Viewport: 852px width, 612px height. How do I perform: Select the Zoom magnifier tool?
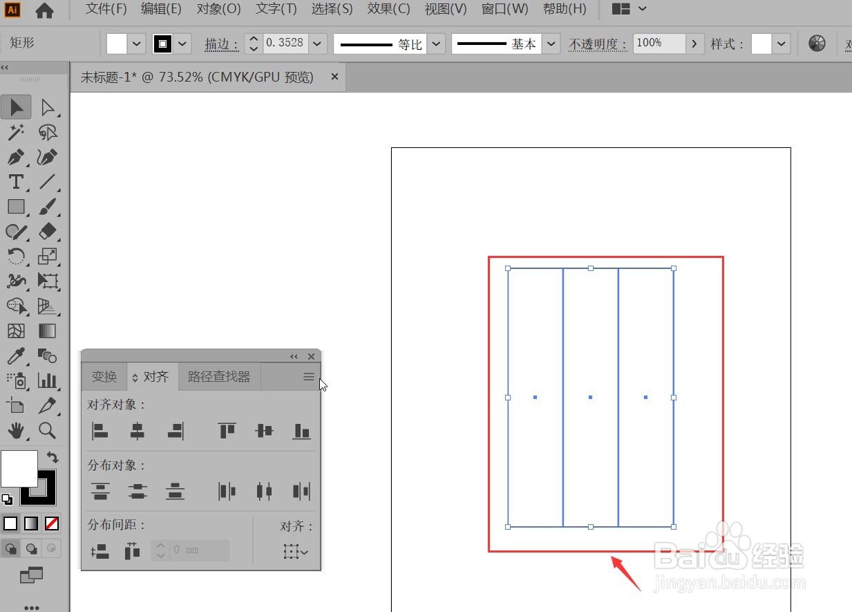coord(47,431)
